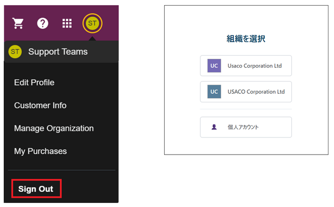Open the shopping cart icon
This screenshot has height=207, width=334.
18,23
